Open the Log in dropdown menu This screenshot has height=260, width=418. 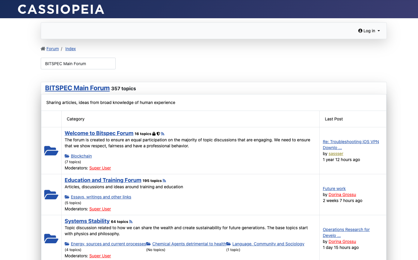369,31
